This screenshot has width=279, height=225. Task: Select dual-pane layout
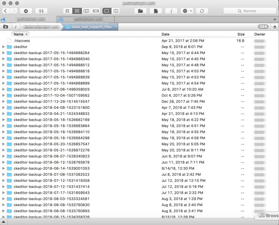pos(116,11)
